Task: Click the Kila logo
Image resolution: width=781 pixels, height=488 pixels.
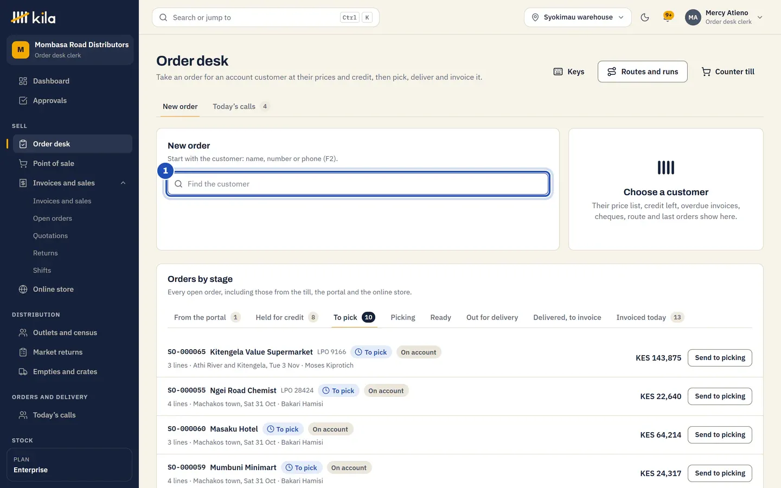Action: pyautogui.click(x=34, y=17)
